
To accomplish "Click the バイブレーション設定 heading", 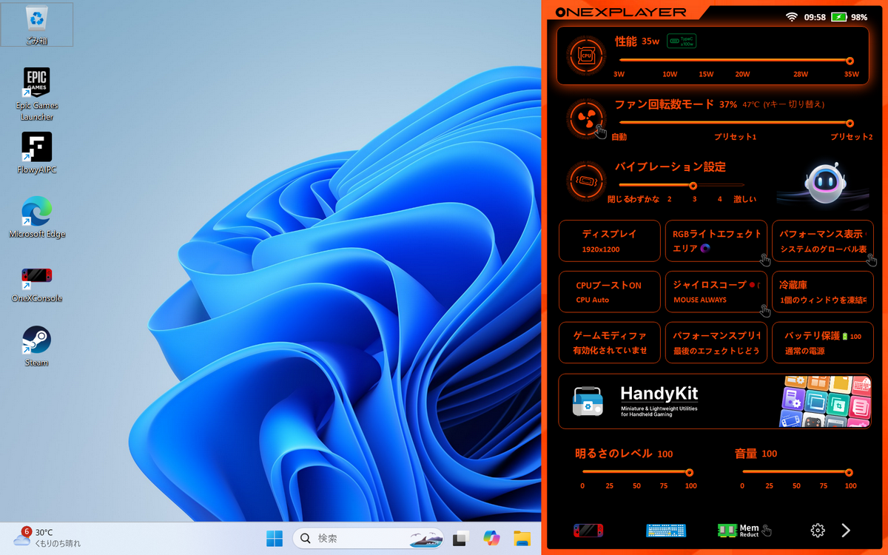I will tap(670, 166).
